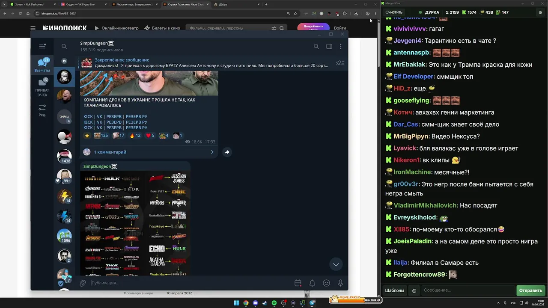548x308 pixels.
Task: Click the green Отправить button
Action: pos(530,290)
